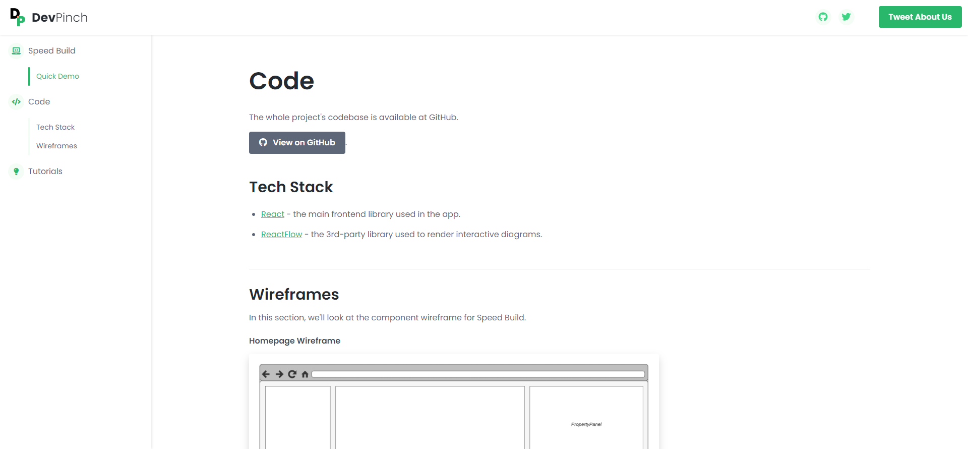Open the React link

(273, 214)
